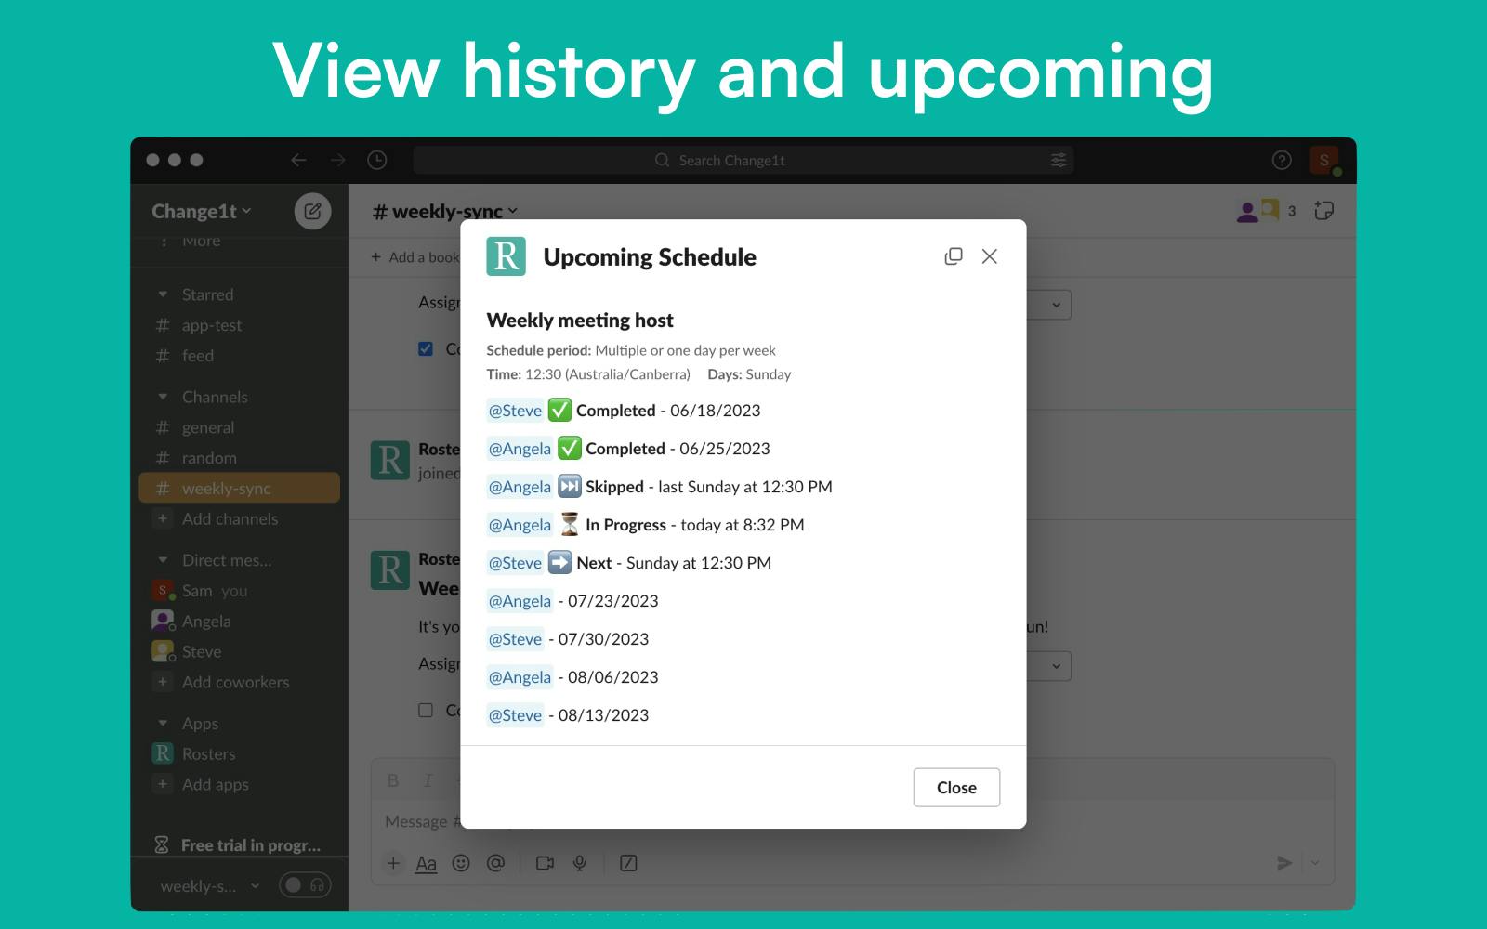Click Add channels in sidebar

click(230, 518)
